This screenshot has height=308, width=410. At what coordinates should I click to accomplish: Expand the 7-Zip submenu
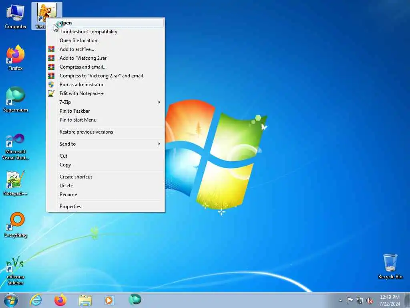click(x=106, y=102)
